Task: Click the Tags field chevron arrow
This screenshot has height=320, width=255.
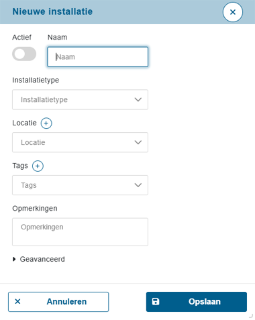Action: click(138, 185)
